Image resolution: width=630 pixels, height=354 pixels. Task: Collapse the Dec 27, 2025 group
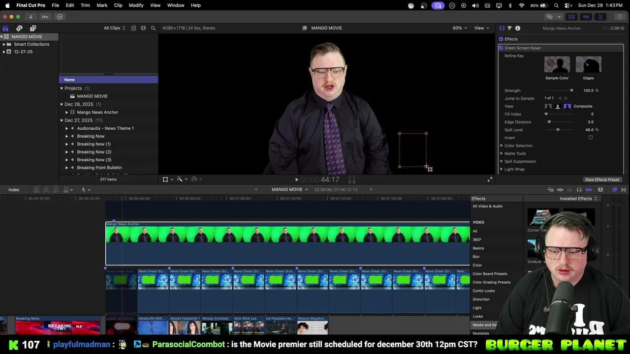pos(62,120)
